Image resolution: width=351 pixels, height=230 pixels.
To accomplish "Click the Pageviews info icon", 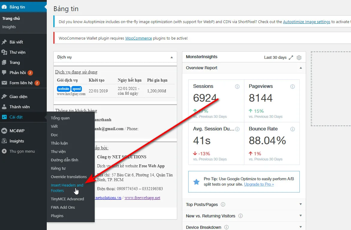I will point(292,86).
